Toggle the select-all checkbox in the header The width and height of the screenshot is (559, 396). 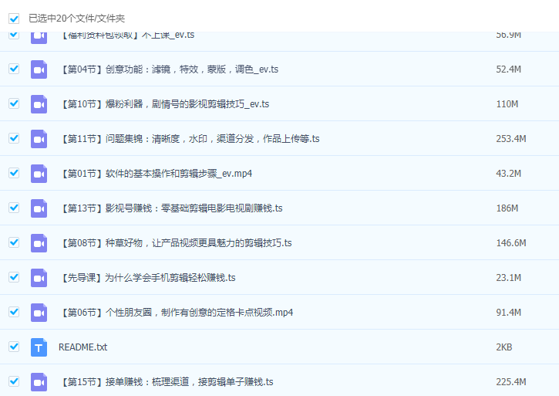[x=14, y=19]
